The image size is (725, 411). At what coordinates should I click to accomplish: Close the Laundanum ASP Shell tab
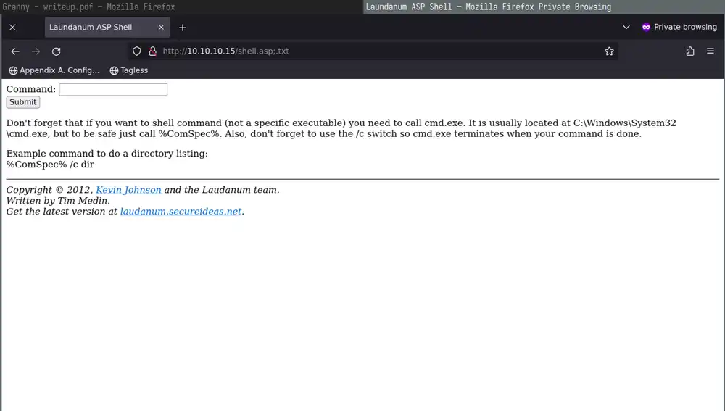tap(161, 28)
